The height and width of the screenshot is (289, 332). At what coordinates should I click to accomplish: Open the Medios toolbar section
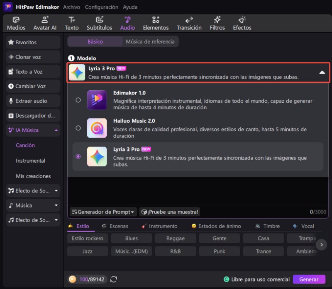[x=16, y=24]
